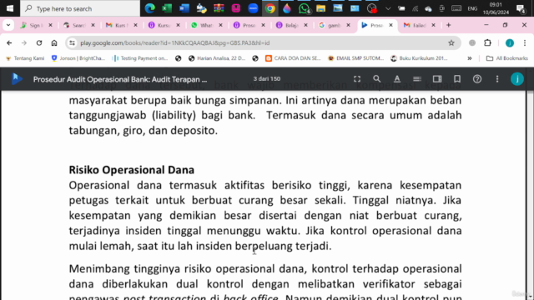Screen dimensions: 534x300
Task: Open File Explorer from taskbar
Action: click(320, 8)
